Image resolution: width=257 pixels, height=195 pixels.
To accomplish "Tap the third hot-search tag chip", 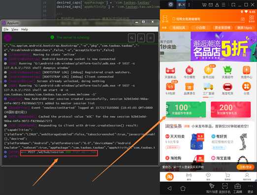I will (223, 28).
